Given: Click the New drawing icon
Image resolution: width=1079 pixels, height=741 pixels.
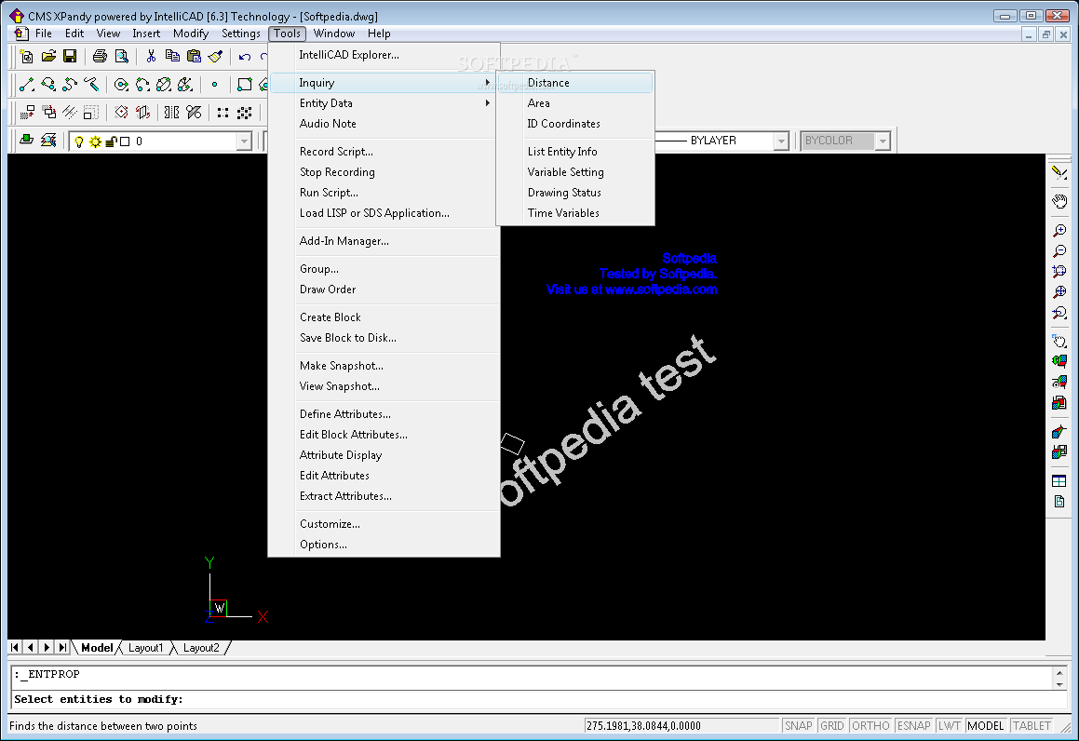Looking at the screenshot, I should (x=27, y=57).
